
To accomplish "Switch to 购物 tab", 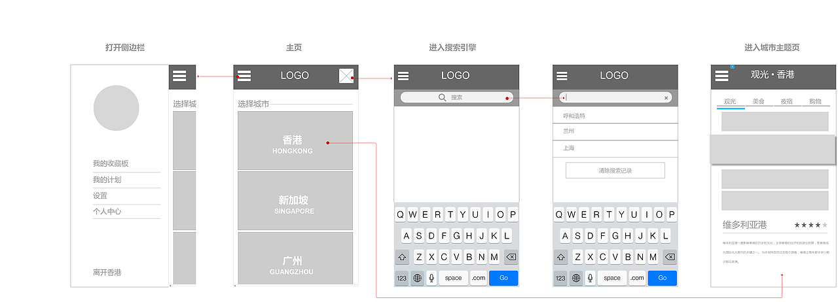I will pyautogui.click(x=815, y=102).
